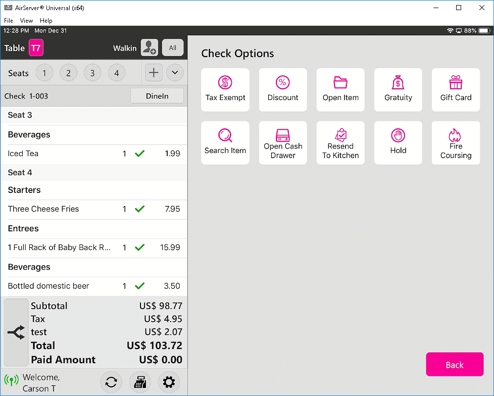Expand the seats dropdown chevron
The height and width of the screenshot is (396, 494).
tap(175, 73)
